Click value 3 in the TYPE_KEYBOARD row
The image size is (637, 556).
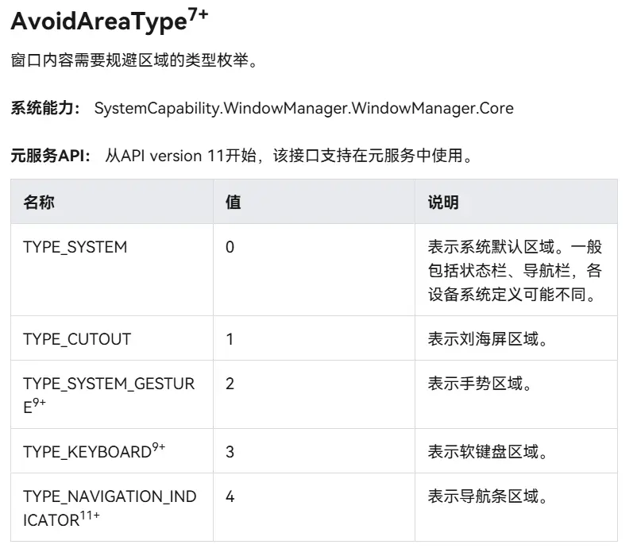click(230, 452)
